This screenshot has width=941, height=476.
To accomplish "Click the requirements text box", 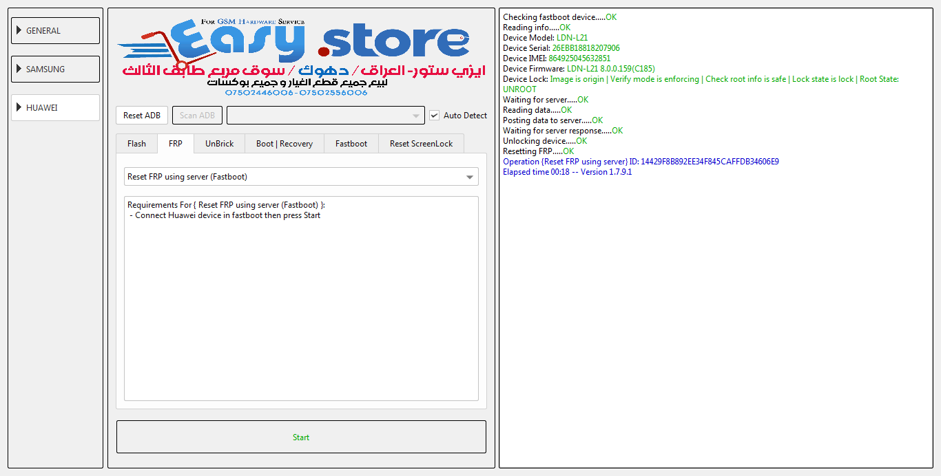I will pyautogui.click(x=301, y=299).
